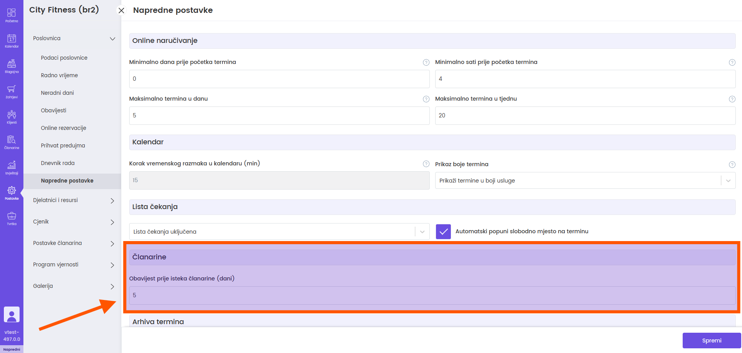This screenshot has width=742, height=353.
Task: Open the Zahtjevi cart icon
Action: 12,91
